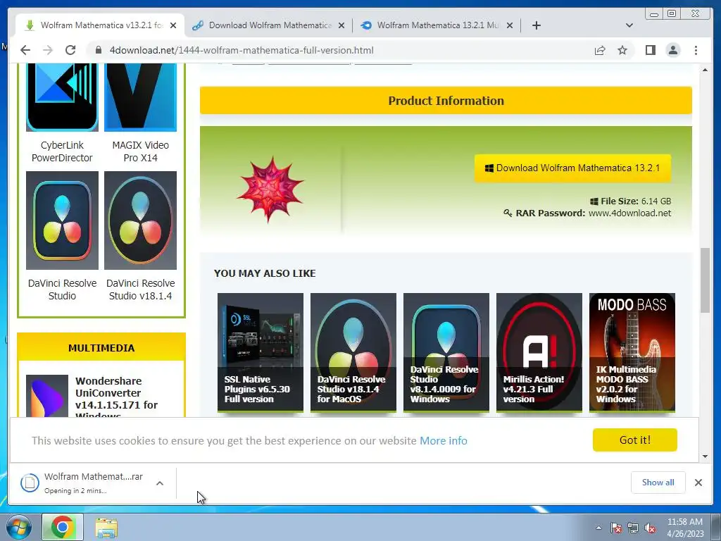Bookmark this page with the star icon

(x=622, y=50)
